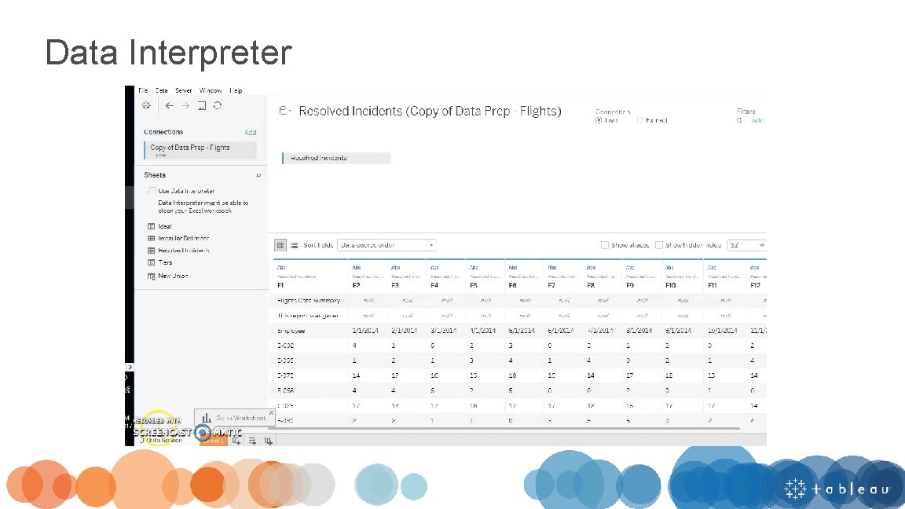Select the Extract connection radio button
The image size is (905, 509).
pyautogui.click(x=640, y=121)
